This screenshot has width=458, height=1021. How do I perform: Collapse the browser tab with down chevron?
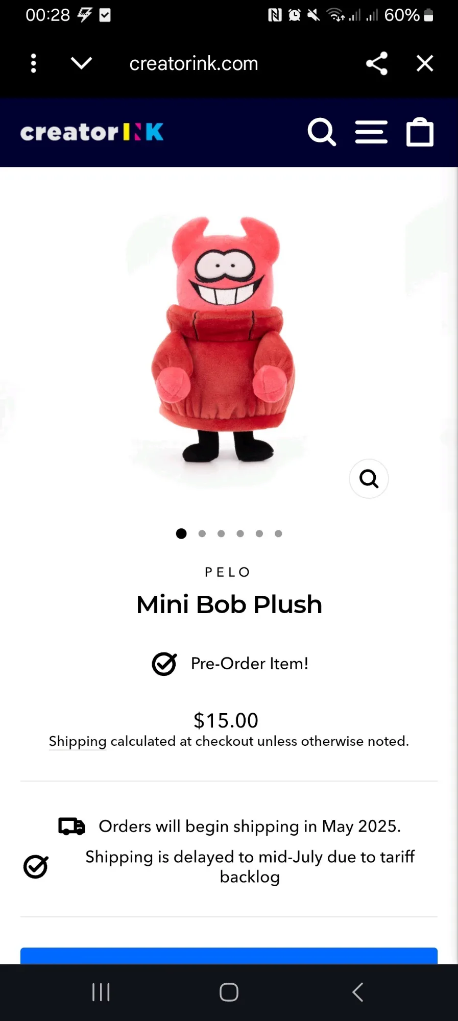point(81,64)
